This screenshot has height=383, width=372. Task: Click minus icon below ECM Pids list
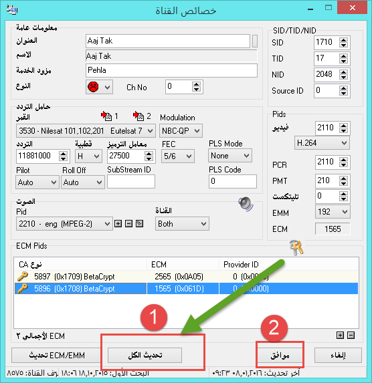coord(351,336)
